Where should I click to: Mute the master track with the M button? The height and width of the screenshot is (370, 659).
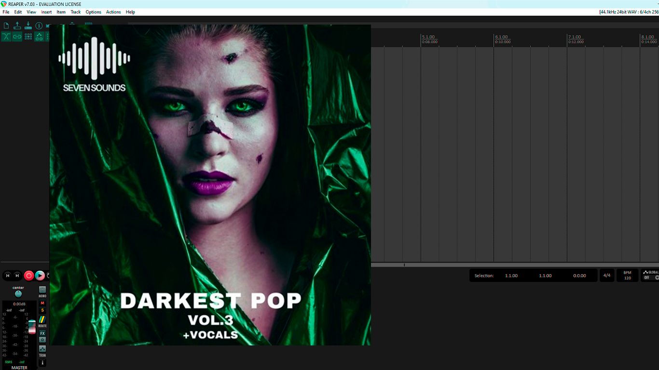click(42, 303)
